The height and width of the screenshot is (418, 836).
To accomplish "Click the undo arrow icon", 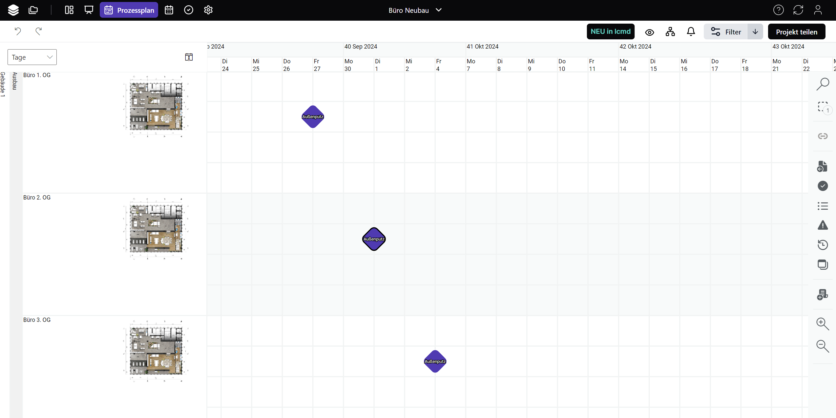I will (18, 31).
